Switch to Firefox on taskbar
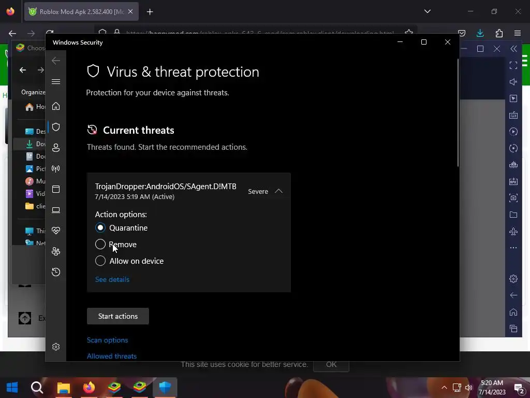Screen dimensions: 530x398 click(89, 387)
